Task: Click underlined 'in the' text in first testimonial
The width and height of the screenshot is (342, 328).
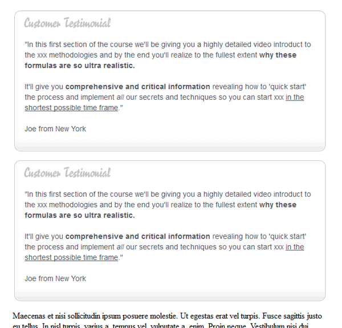Action: [x=295, y=97]
